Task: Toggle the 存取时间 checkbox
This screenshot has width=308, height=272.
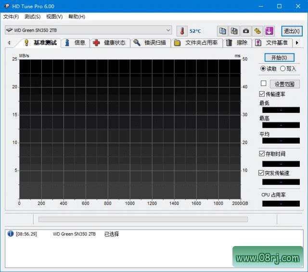Action: coord(262,153)
